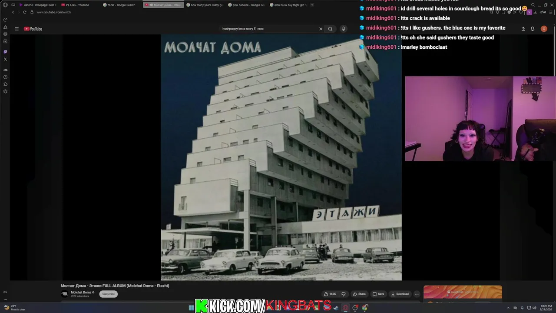Screen dimensions: 556x313
Task: Open the Windows Start button
Action: pyautogui.click(x=192, y=308)
